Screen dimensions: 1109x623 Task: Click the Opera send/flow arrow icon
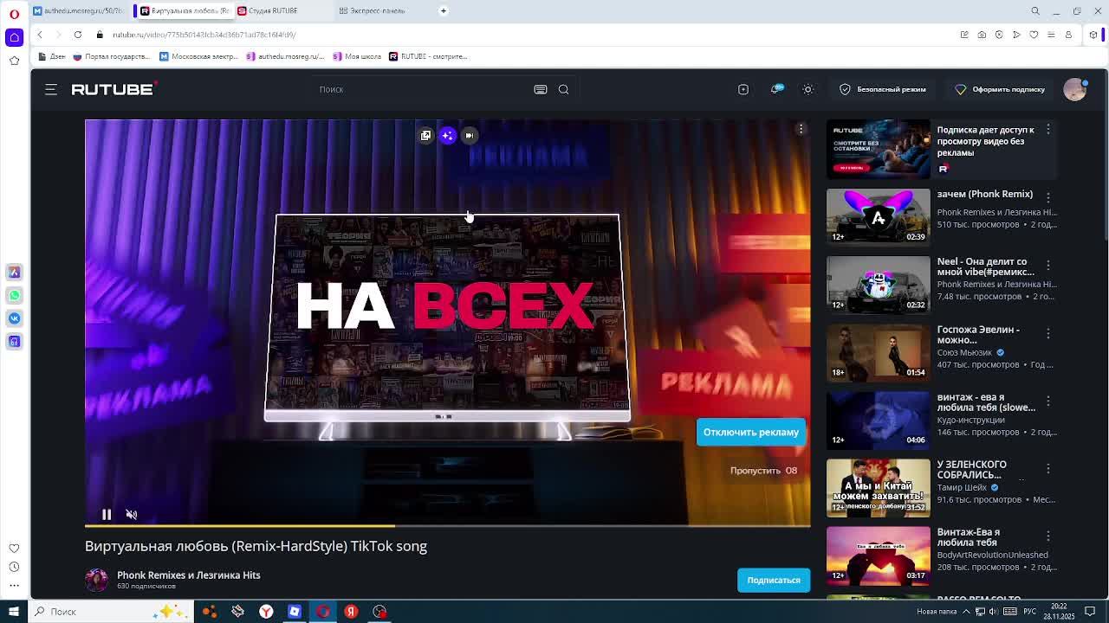[1016, 35]
